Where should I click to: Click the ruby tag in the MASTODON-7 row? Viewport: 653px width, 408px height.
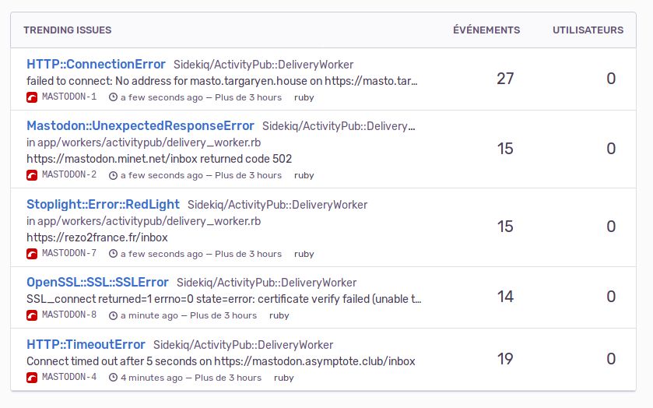(x=304, y=254)
